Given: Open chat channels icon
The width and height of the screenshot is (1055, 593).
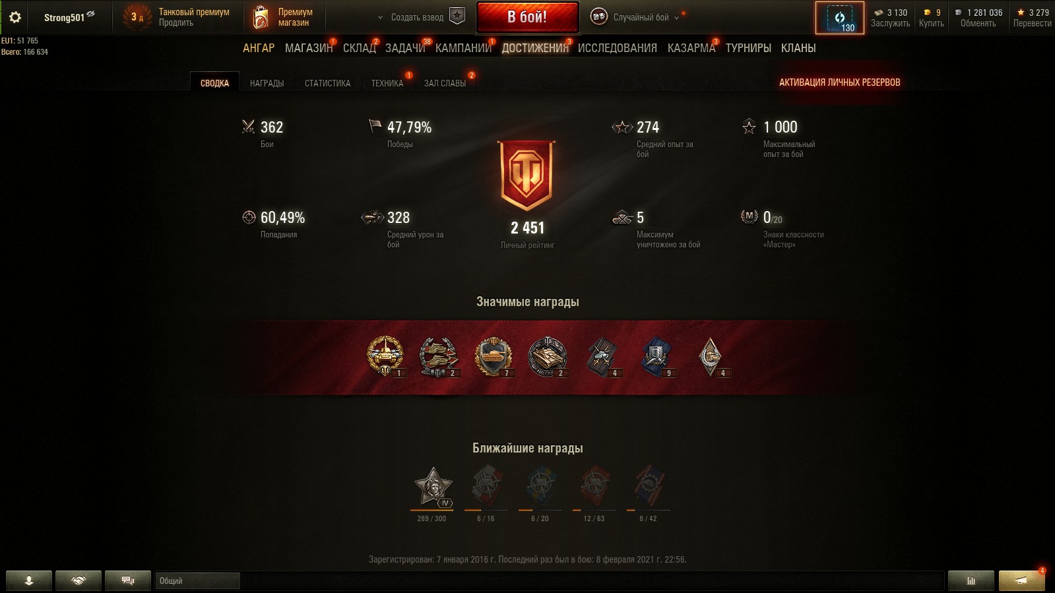Looking at the screenshot, I should click(x=128, y=580).
